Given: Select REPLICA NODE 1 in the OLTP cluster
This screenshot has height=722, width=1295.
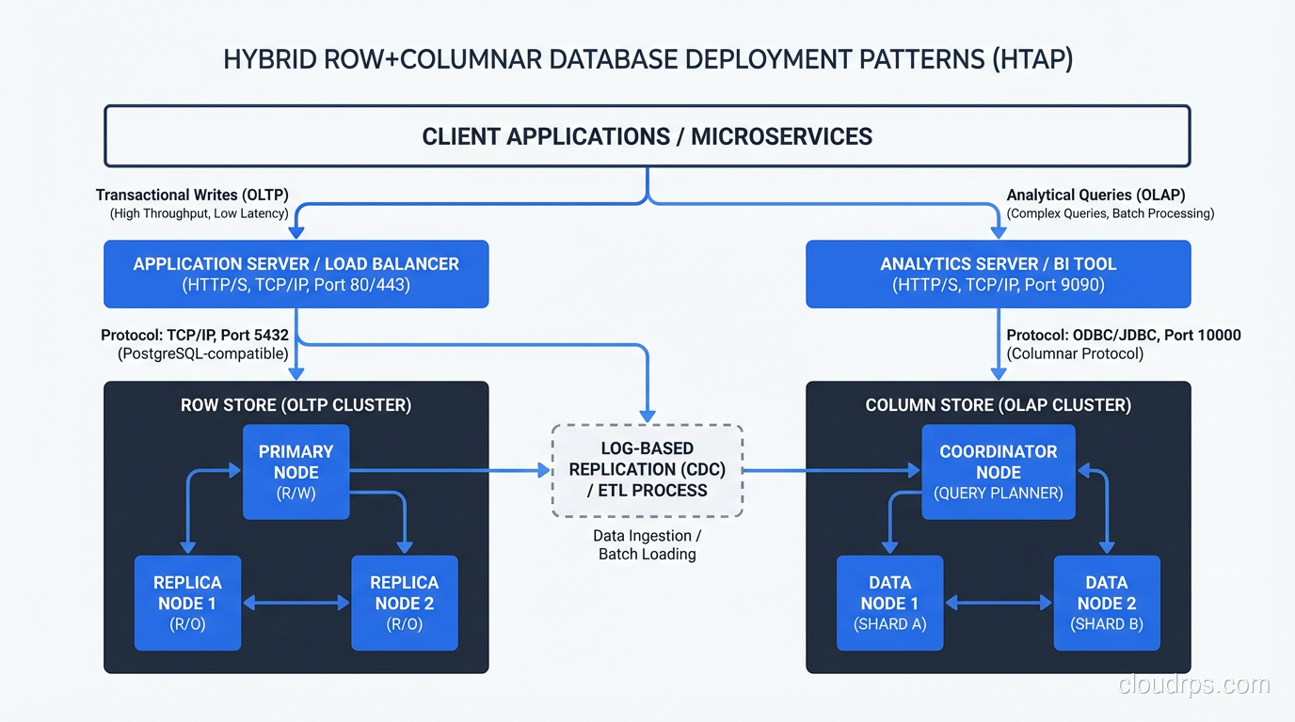Looking at the screenshot, I should [187, 603].
